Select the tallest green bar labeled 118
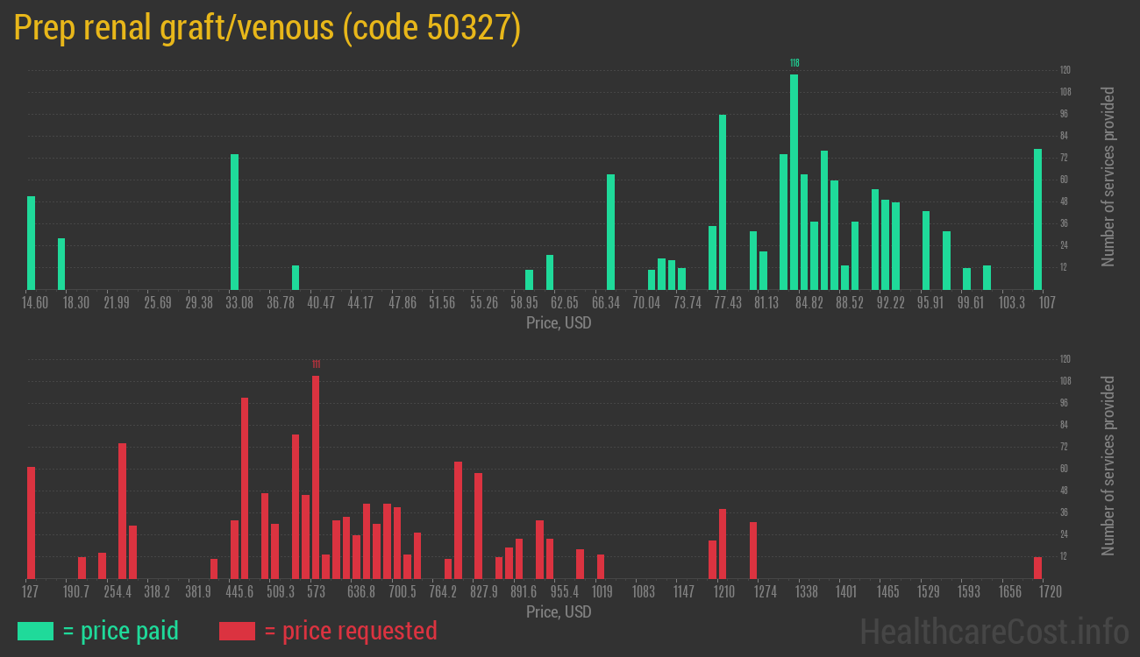 point(794,182)
